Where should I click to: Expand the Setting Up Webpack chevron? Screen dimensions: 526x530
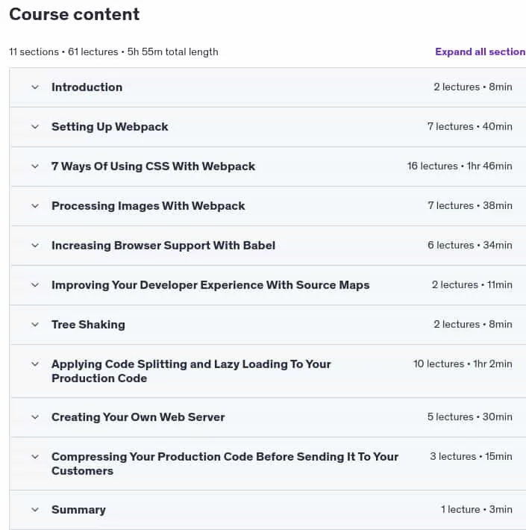35,127
